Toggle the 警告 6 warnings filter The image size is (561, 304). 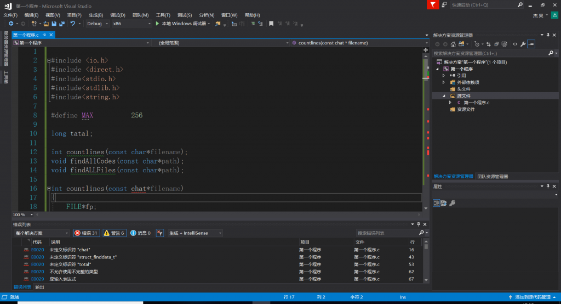click(x=114, y=233)
